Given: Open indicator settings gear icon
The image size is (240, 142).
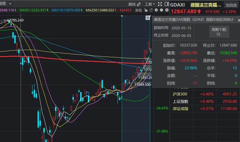Looking at the screenshot, I should (x=166, y=10).
